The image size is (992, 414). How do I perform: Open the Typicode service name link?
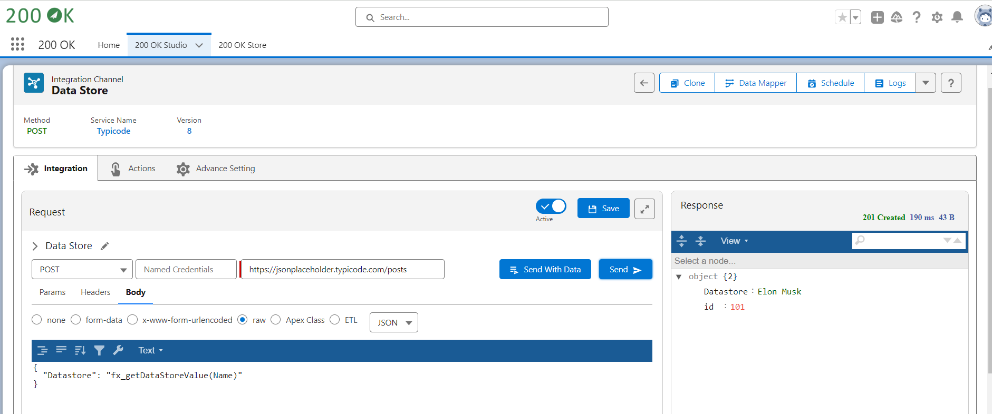click(x=113, y=131)
